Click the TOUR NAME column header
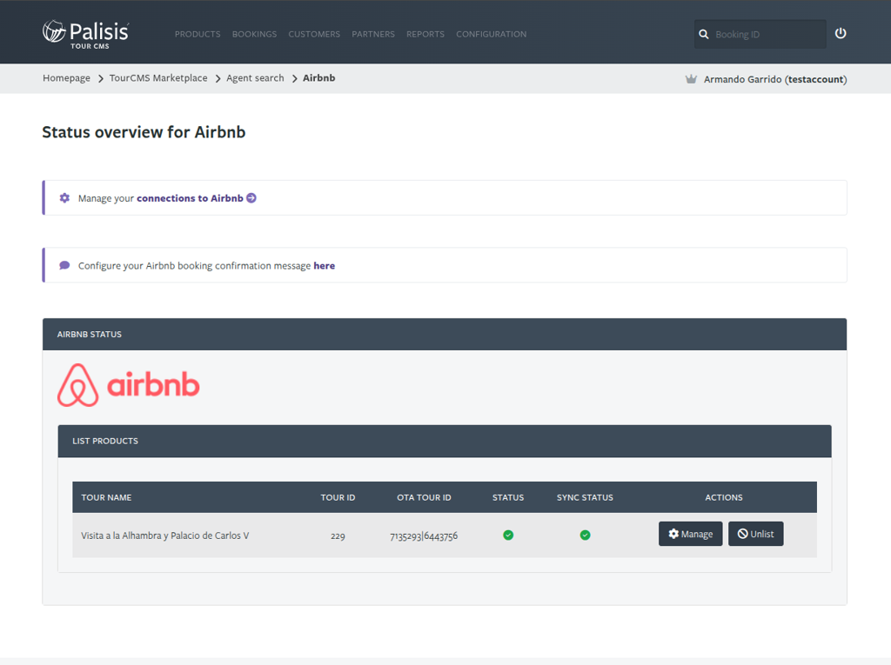 pyautogui.click(x=106, y=497)
